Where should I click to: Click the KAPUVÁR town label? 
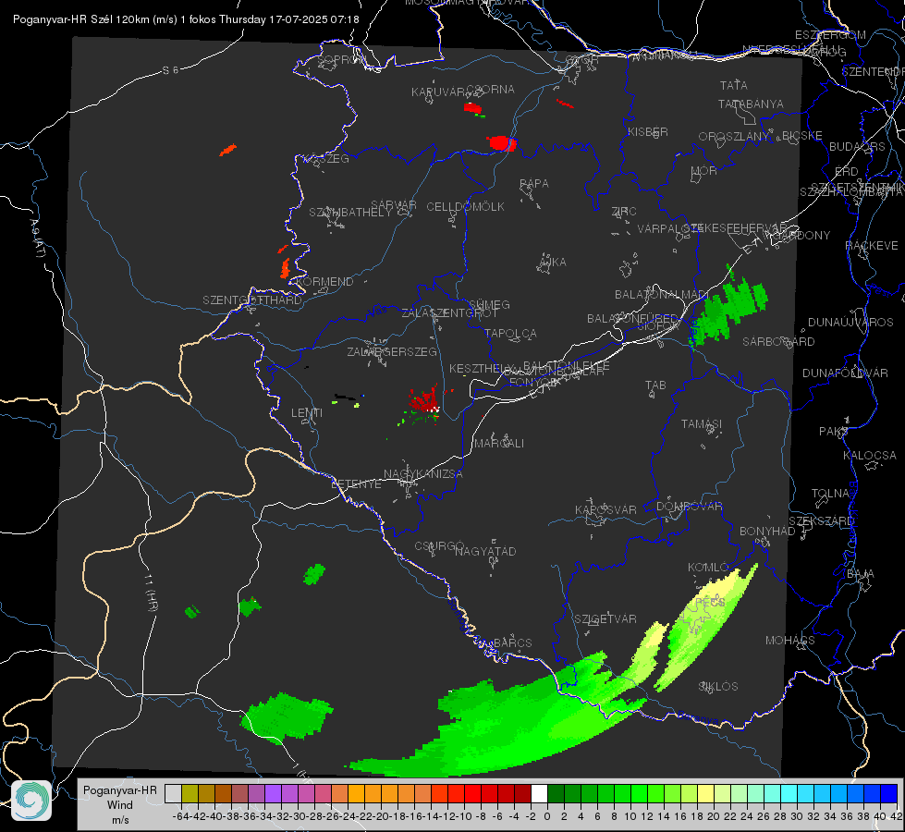(x=438, y=92)
